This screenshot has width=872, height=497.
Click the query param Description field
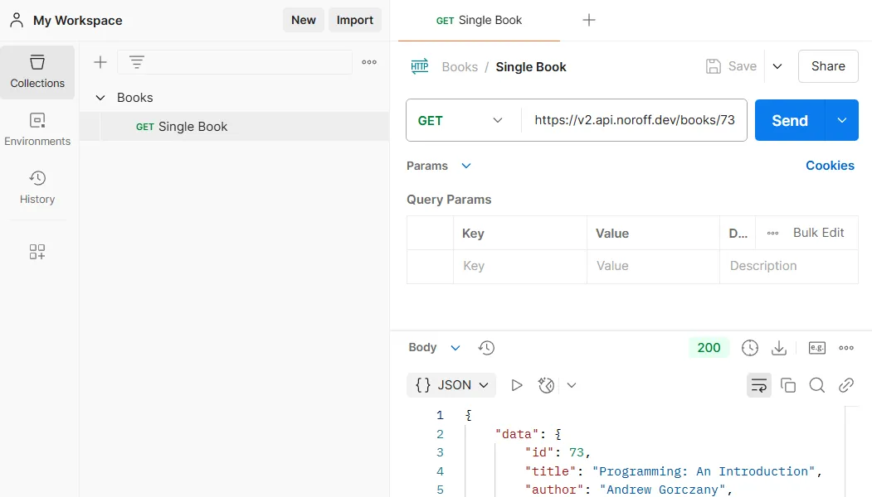789,266
